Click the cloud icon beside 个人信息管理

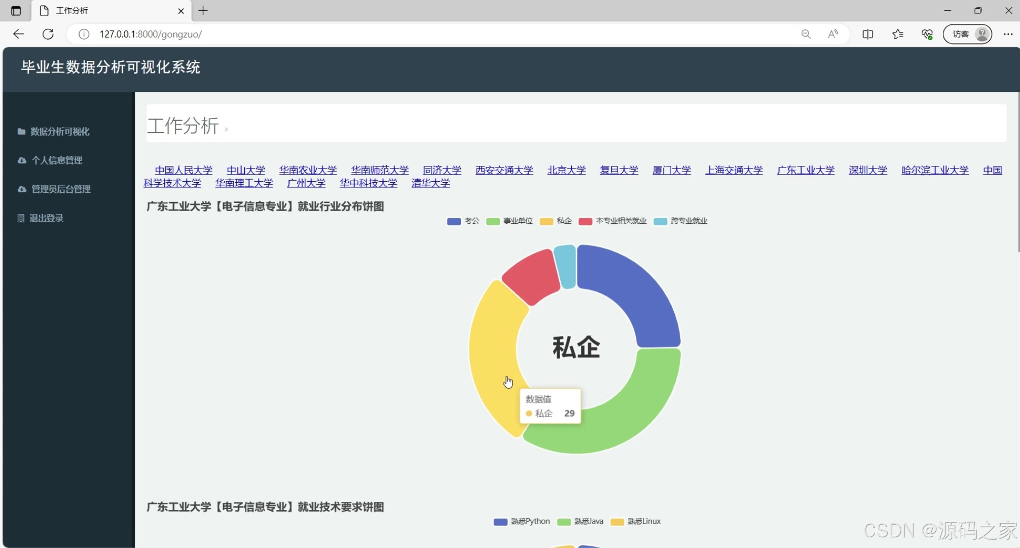(x=21, y=160)
